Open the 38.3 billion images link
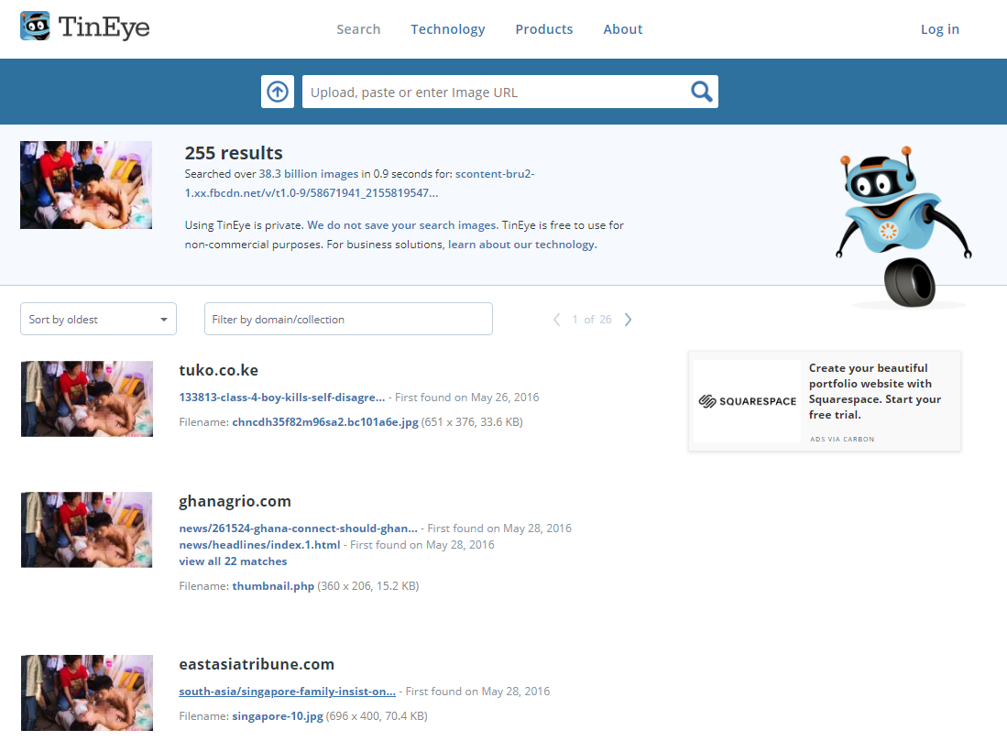This screenshot has height=752, width=1007. [308, 174]
